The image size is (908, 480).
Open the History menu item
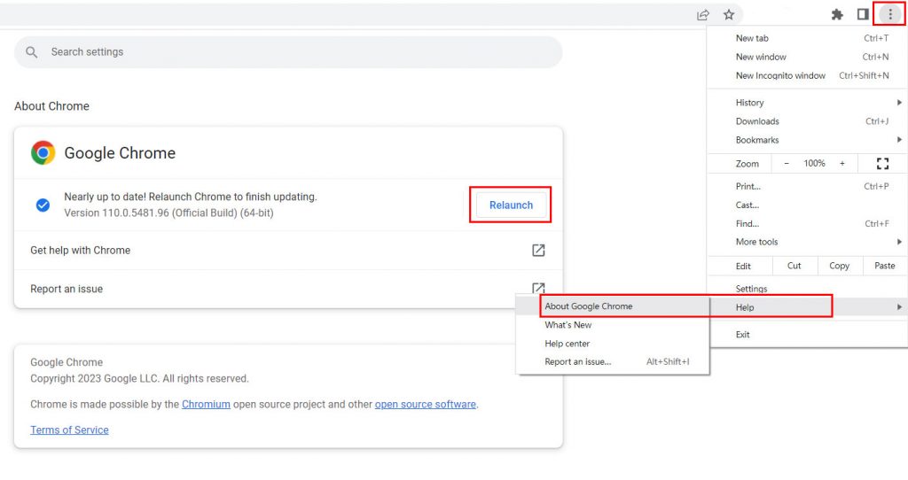pos(807,103)
